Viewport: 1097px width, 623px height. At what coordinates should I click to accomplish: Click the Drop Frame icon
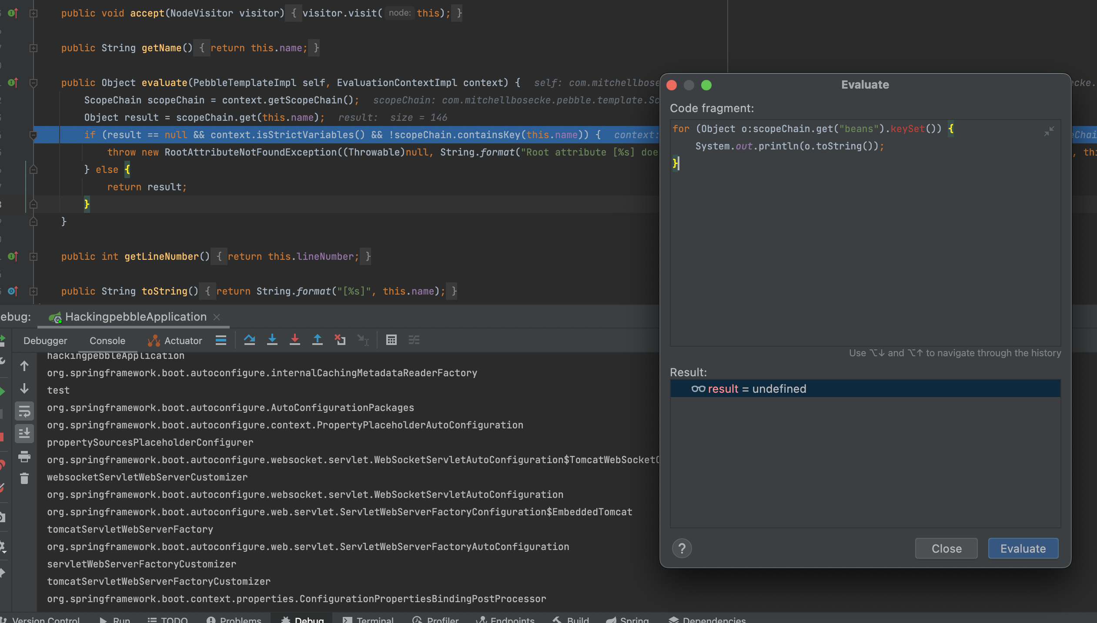340,340
